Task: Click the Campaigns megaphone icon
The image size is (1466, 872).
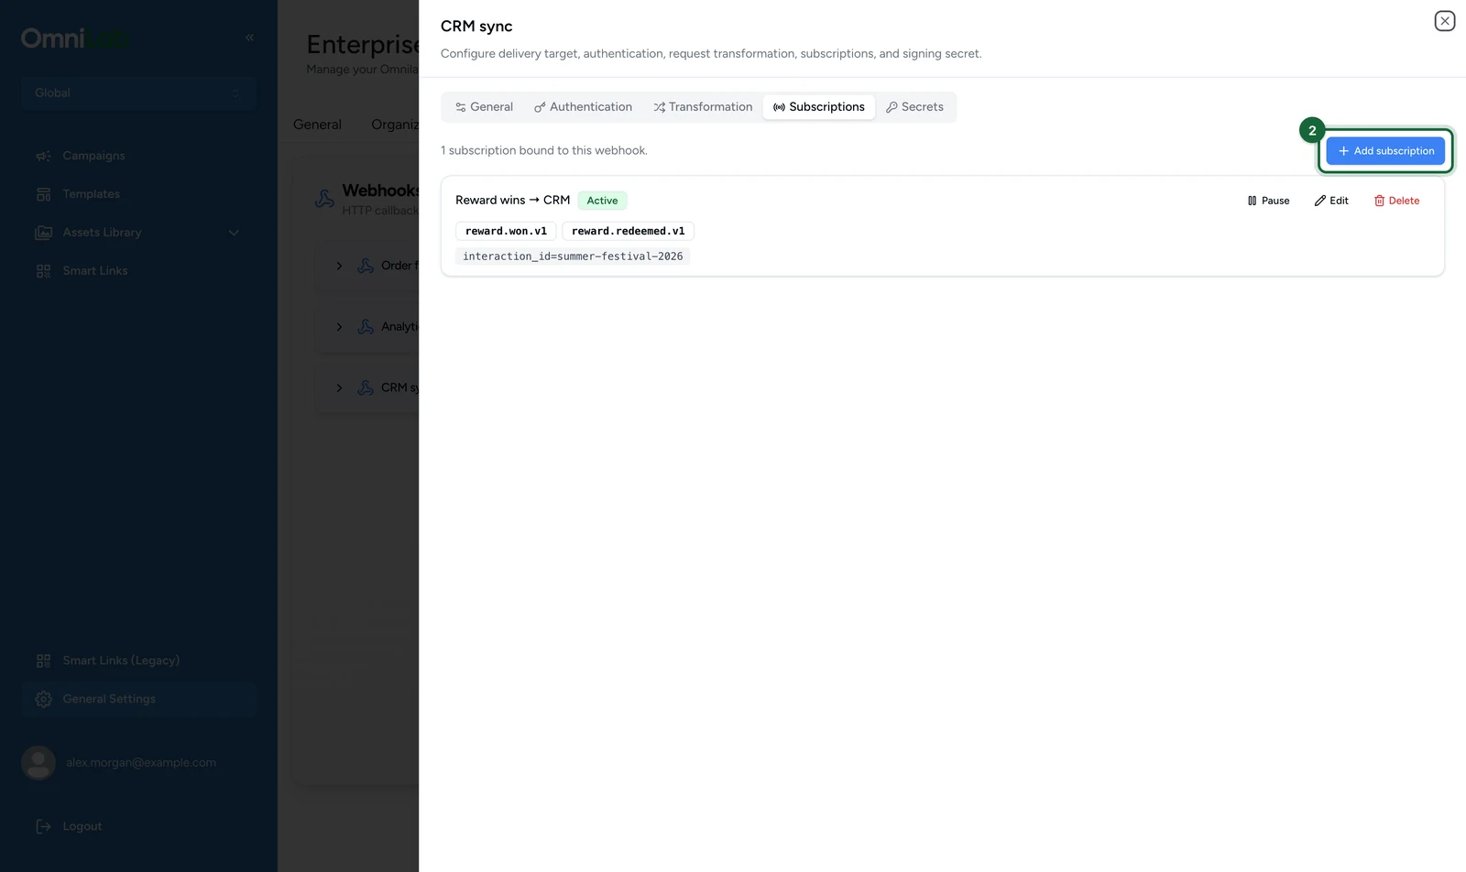Action: [x=43, y=156]
